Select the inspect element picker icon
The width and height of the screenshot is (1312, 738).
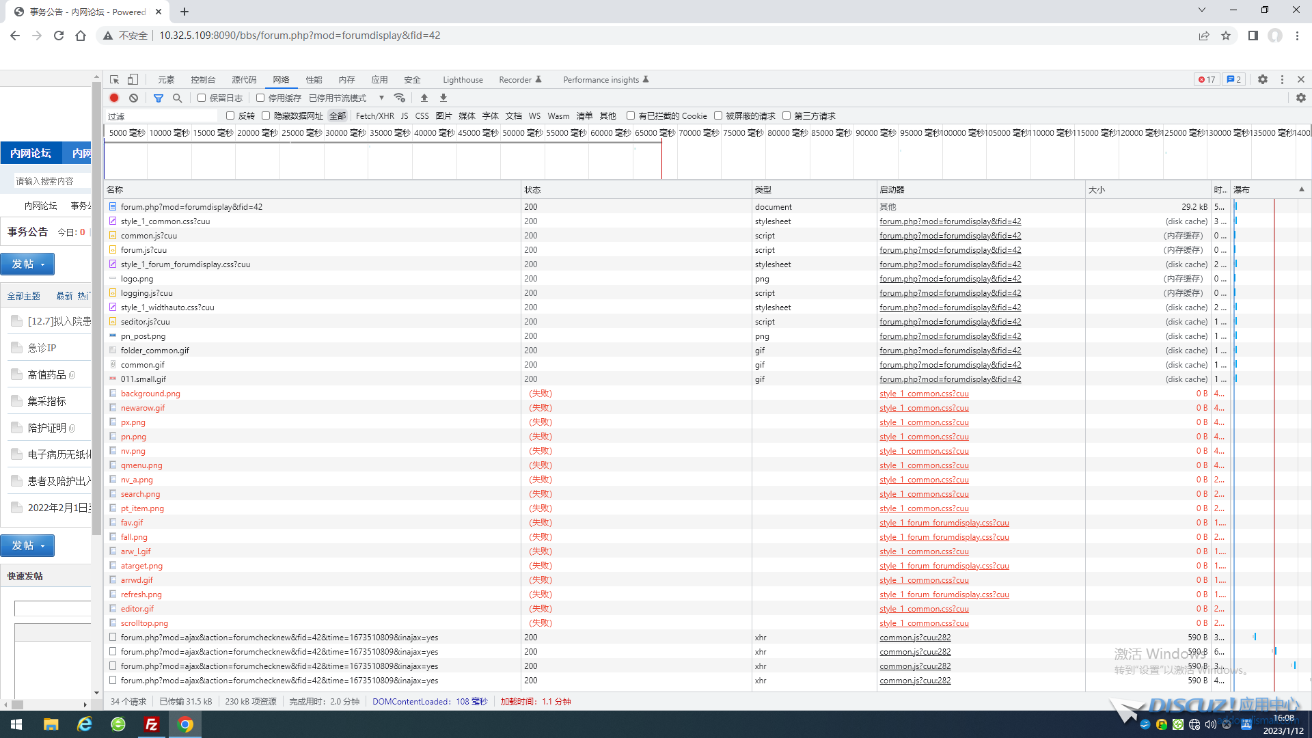coord(114,80)
